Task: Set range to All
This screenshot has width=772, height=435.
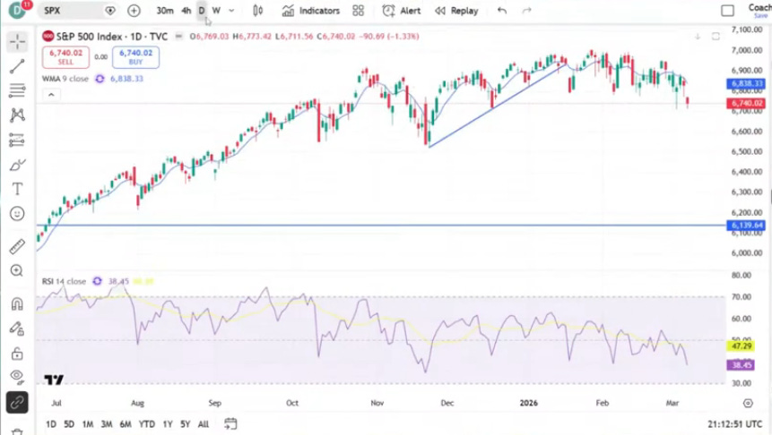Action: pyautogui.click(x=204, y=423)
